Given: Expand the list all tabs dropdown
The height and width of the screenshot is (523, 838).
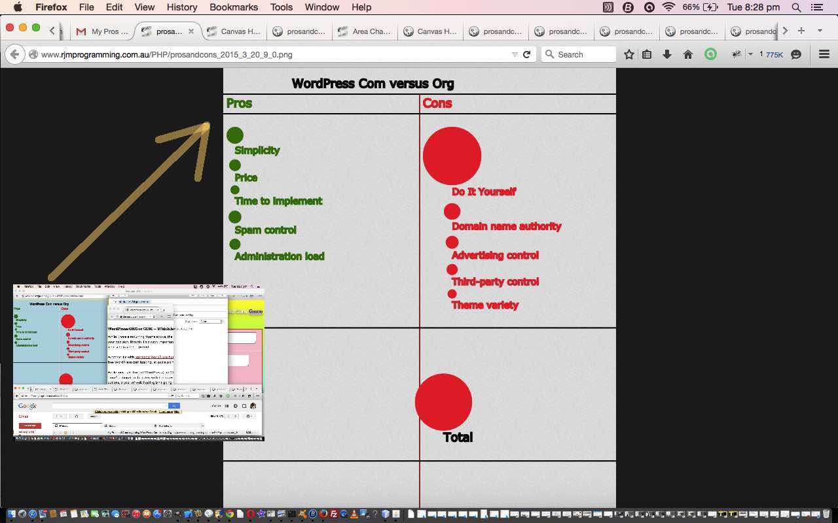Looking at the screenshot, I should (820, 31).
